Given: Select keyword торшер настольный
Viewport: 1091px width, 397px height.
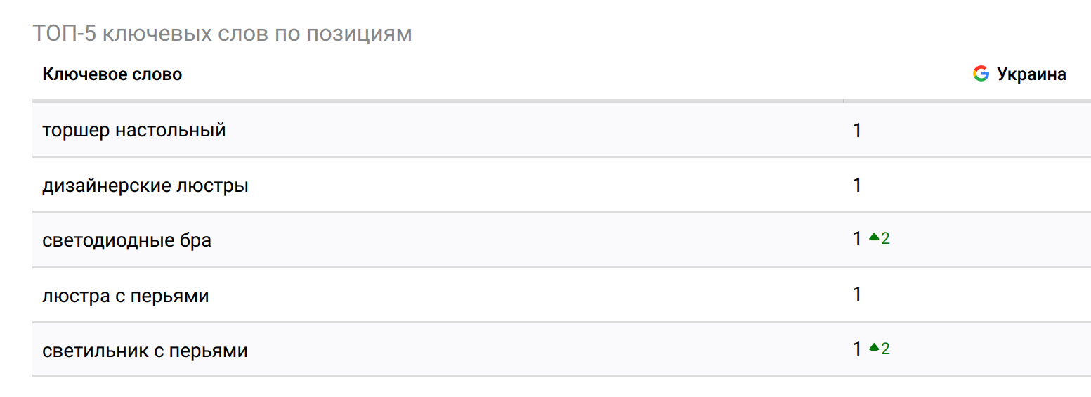Looking at the screenshot, I should (x=134, y=131).
